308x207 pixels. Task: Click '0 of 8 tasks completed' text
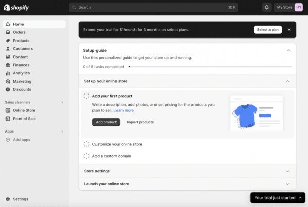103,67
